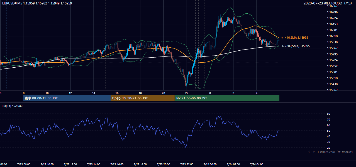
Task: Click the 7/23 14:00 time label
Action: 94,164
